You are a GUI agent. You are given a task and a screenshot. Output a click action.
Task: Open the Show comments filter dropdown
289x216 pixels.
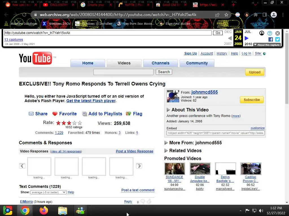[x=49, y=192]
